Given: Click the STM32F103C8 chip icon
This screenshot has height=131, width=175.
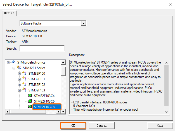Looking at the screenshot, I should [x=30, y=106].
